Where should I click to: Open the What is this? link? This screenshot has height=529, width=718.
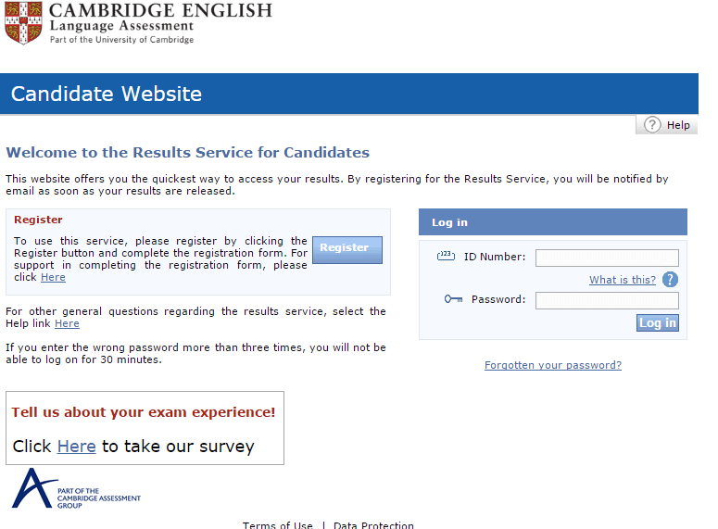[x=623, y=280]
